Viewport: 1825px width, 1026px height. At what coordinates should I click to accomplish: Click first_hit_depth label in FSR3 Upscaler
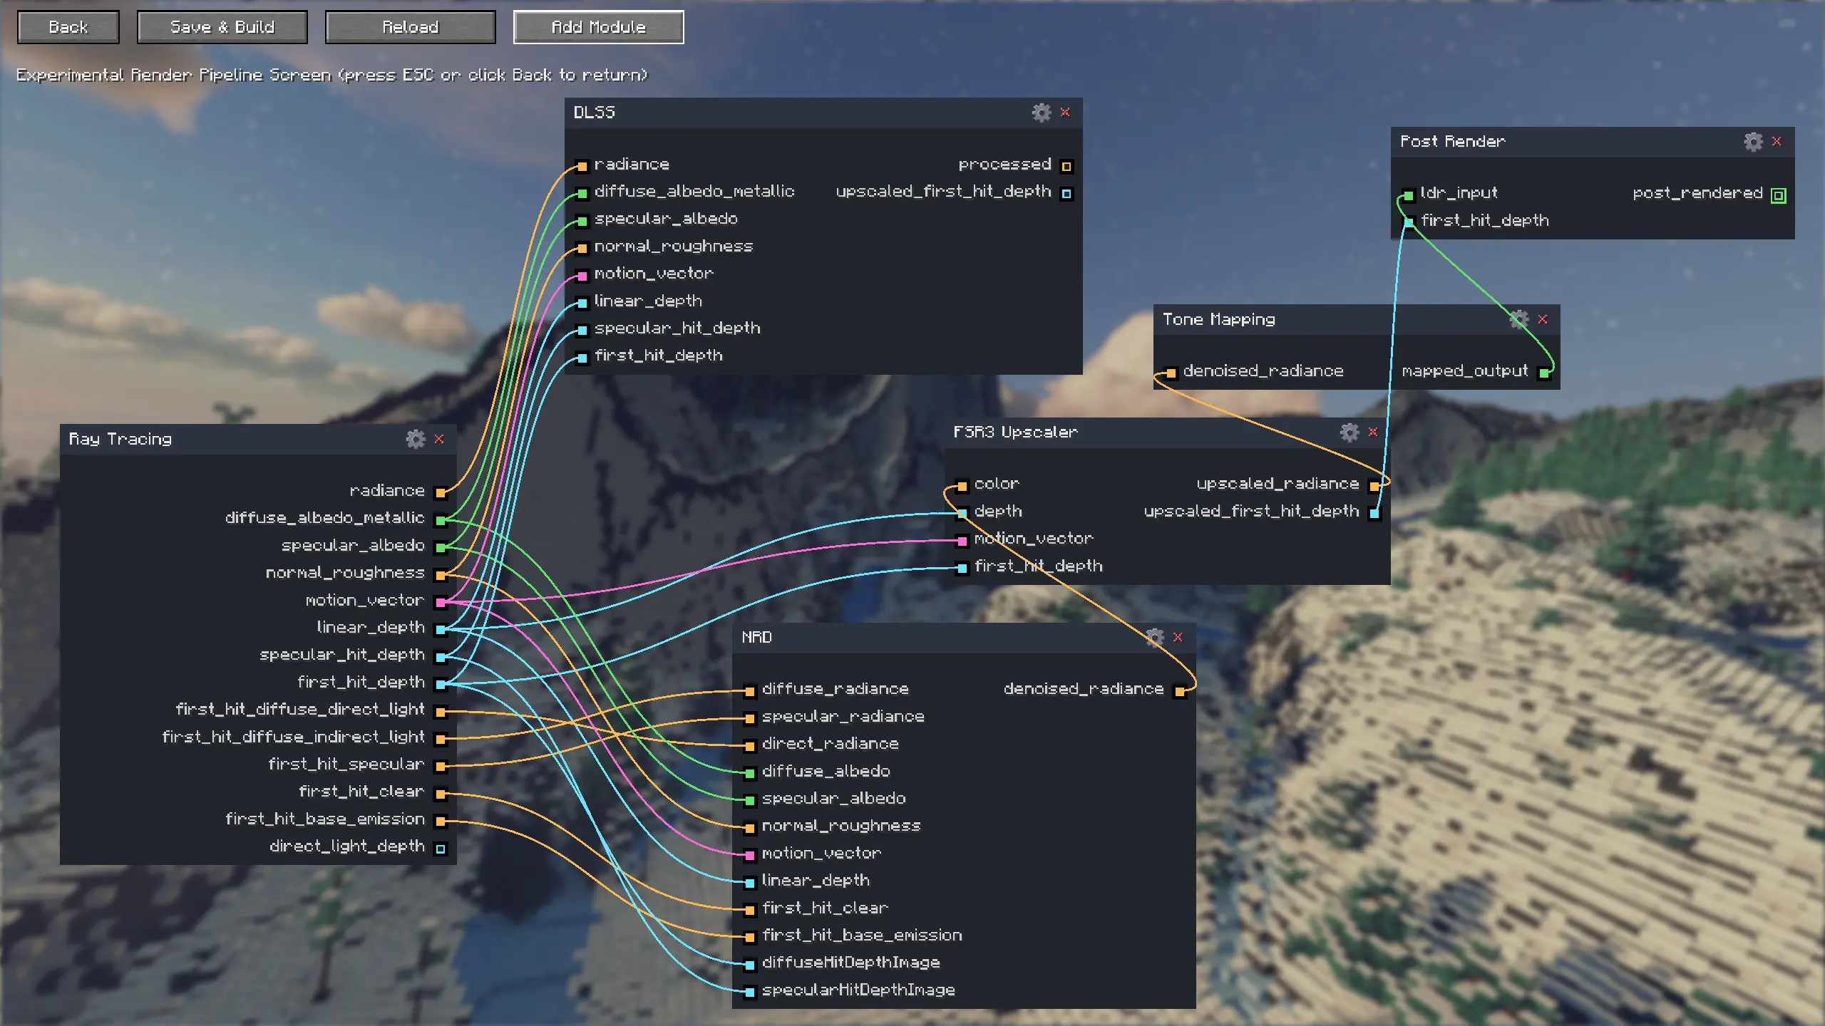click(1039, 566)
